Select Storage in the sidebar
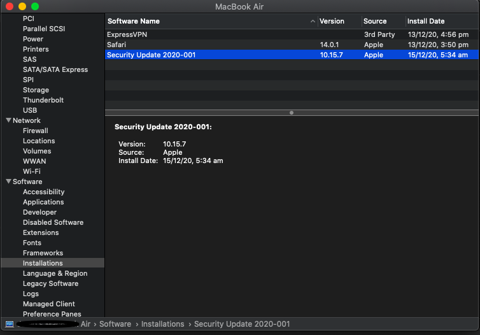The image size is (480, 335). 36,90
